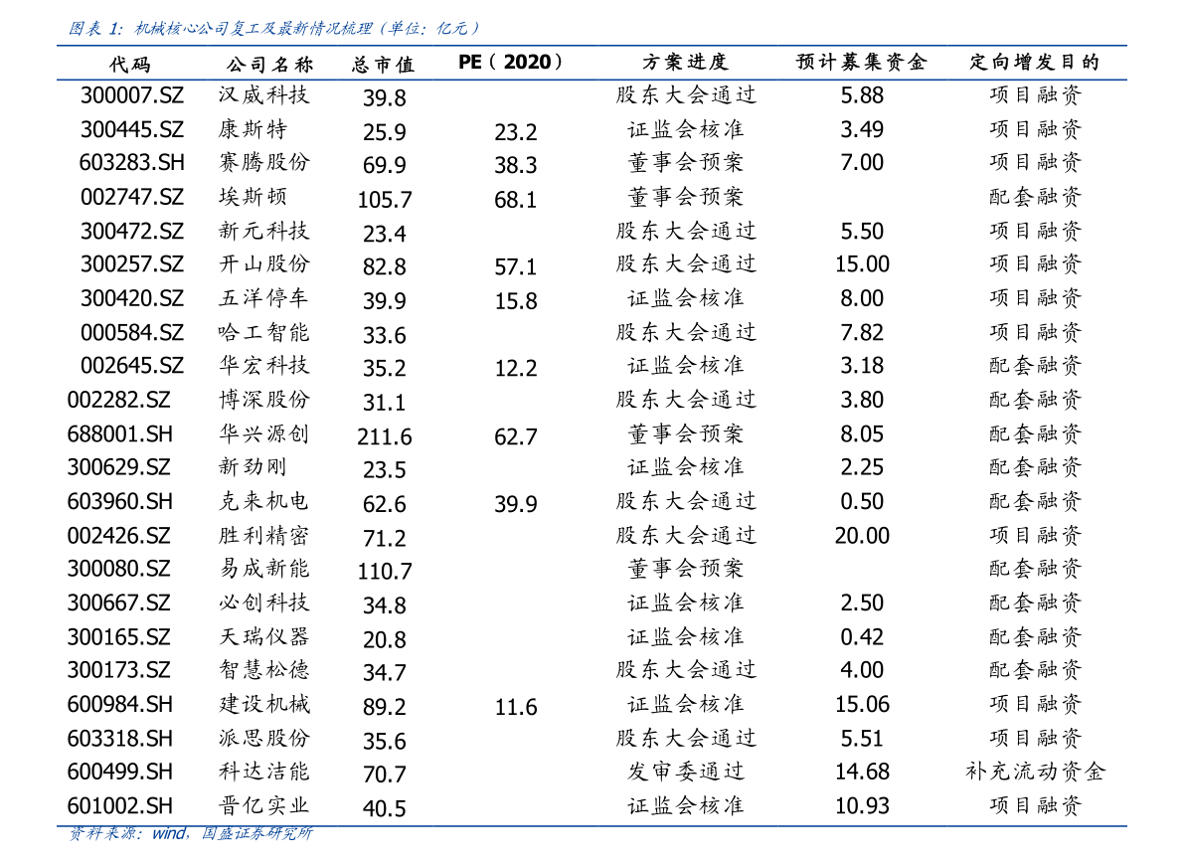Select the 发审委通过 progress cell
This screenshot has height=863, width=1184.
tap(685, 772)
